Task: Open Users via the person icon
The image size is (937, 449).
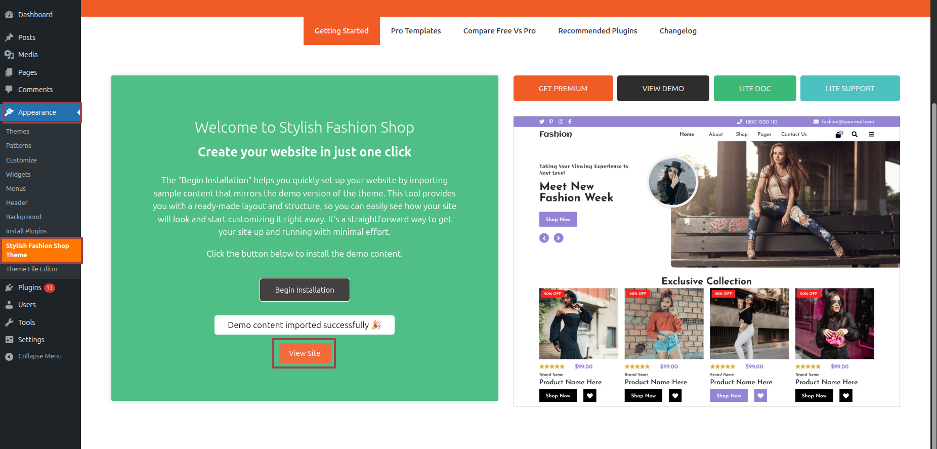Action: tap(9, 305)
